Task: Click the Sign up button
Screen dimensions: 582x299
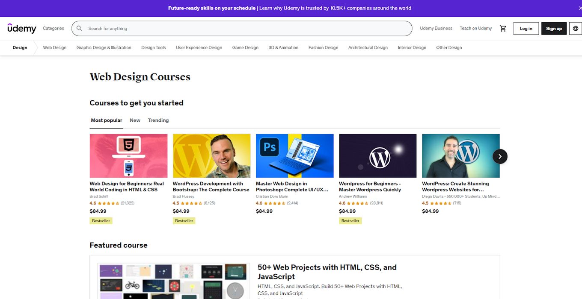Action: 554,29
